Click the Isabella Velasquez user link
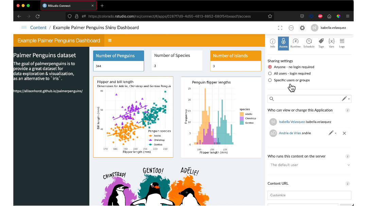Image resolution: width=367 pixels, height=206 pixels. 292,122
